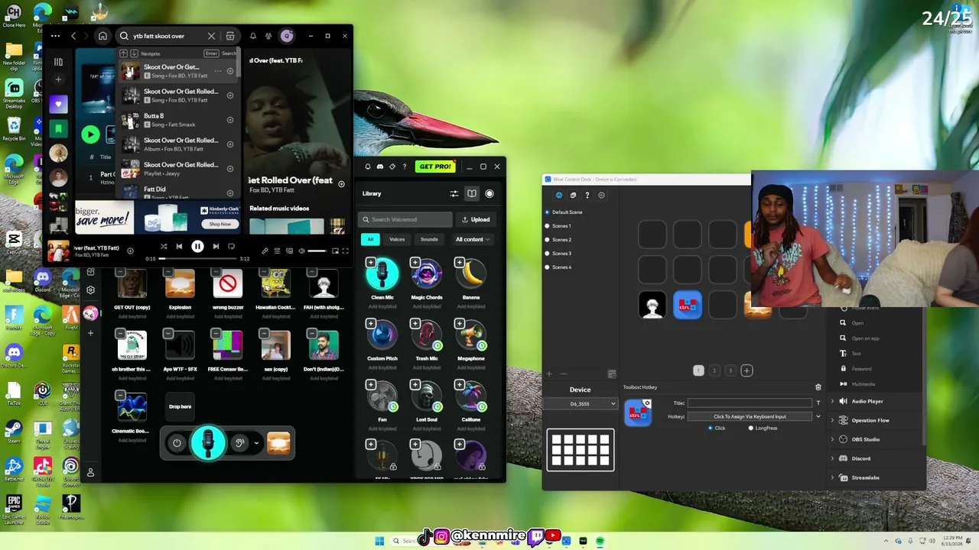Select the Lost Soul voice
Screen dimensions: 979x550
point(427,396)
